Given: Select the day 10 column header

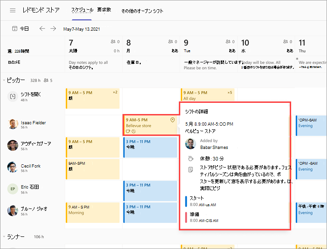Looking at the screenshot, I should (x=266, y=46).
